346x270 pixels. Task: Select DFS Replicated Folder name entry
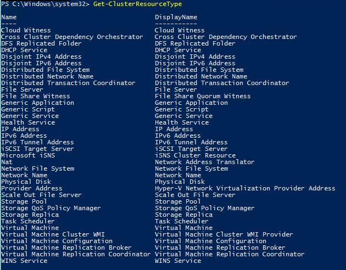pos(41,43)
